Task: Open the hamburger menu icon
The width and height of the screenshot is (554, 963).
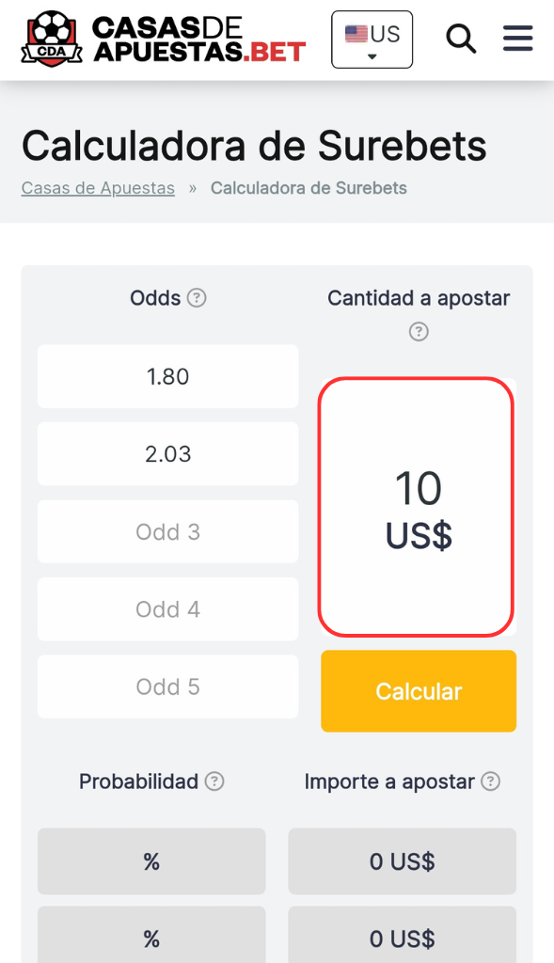Action: pos(517,38)
